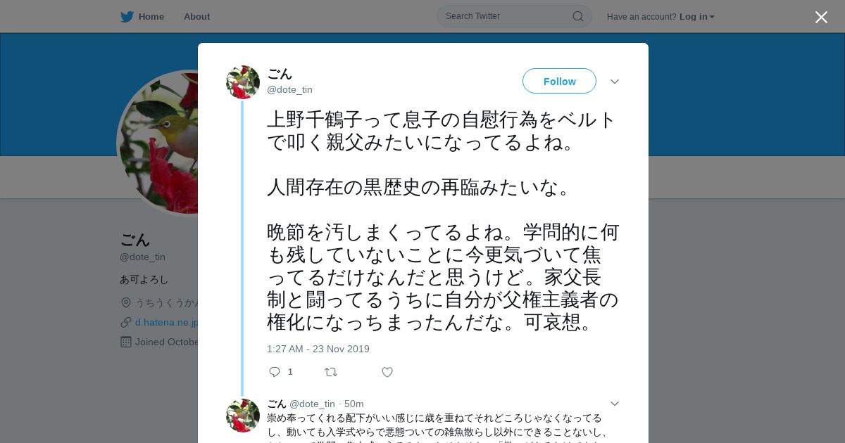Open the 1:27 AM - 23 Nov 2019 timestamp
Image resolution: width=845 pixels, height=443 pixels.
(318, 349)
